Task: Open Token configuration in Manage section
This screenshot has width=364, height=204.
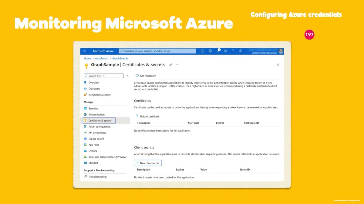Action: [x=99, y=127]
